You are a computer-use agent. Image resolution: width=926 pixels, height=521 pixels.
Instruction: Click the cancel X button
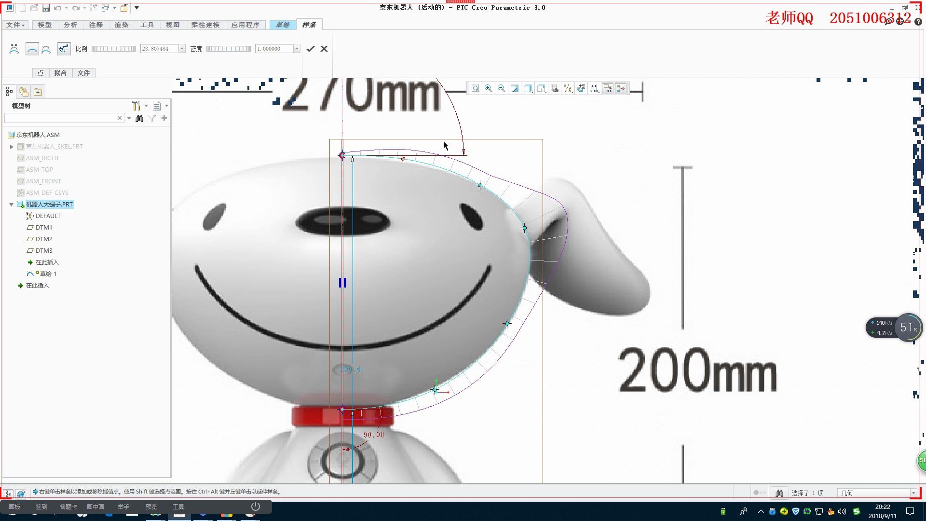tap(325, 48)
